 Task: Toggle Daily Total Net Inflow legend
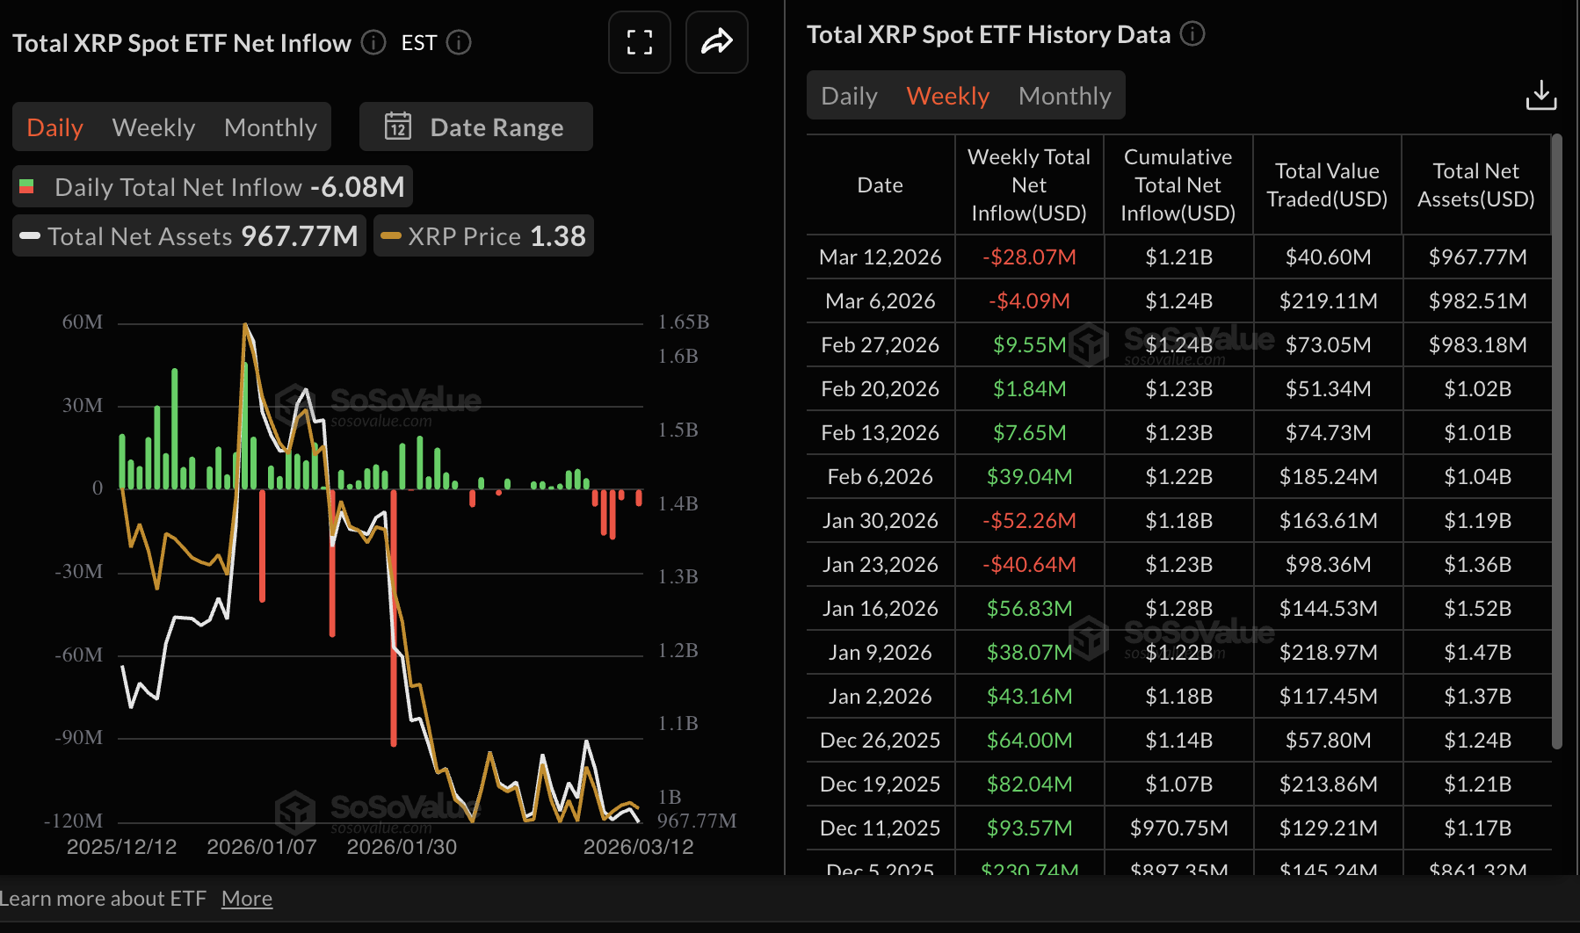click(213, 187)
